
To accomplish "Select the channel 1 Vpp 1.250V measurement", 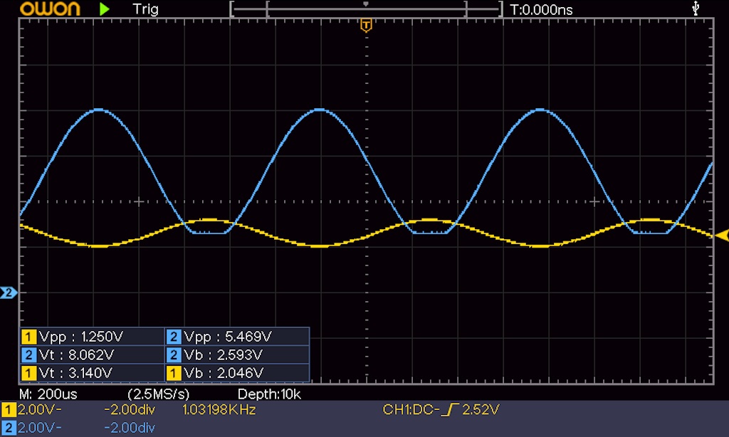I will (93, 337).
